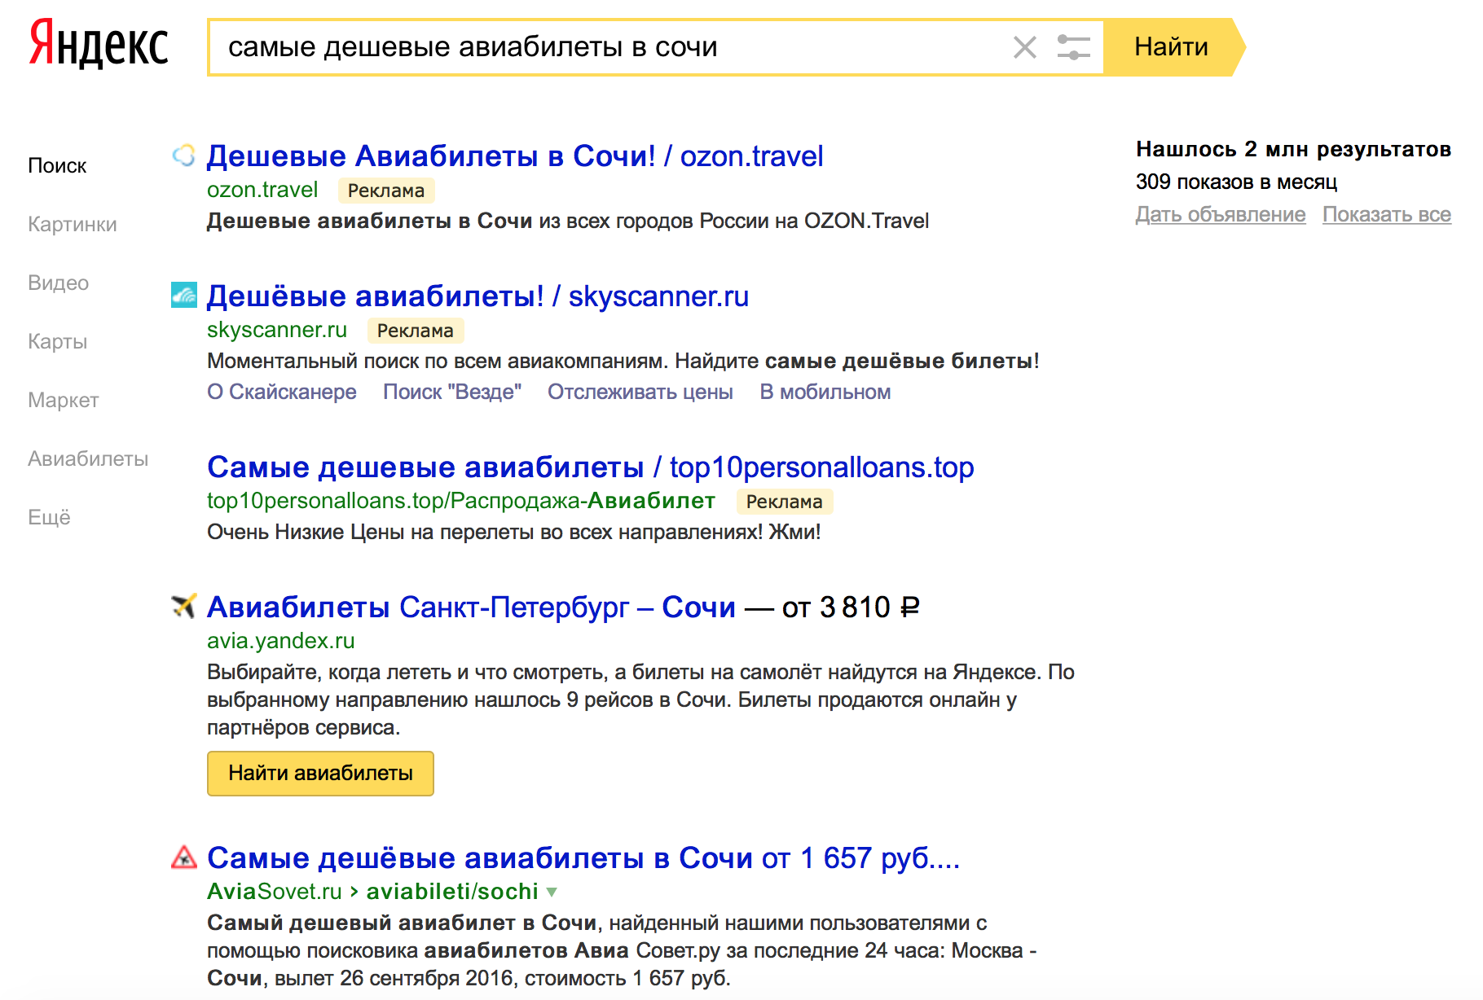
Task: Open the Ещё menu in sidebar
Action: coord(50,518)
